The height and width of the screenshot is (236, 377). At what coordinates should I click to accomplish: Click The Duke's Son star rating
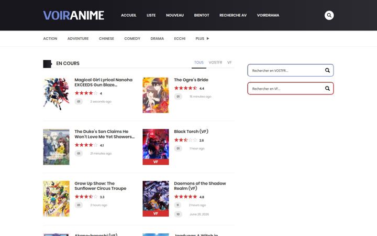[x=86, y=145]
